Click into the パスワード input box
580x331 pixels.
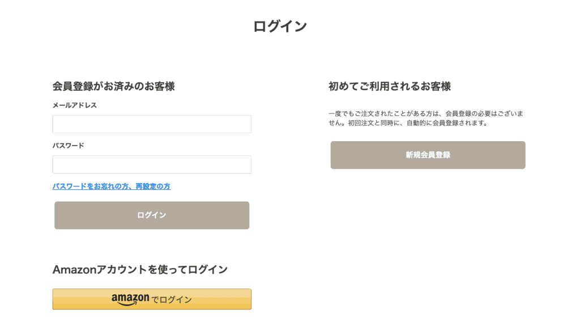(x=152, y=164)
